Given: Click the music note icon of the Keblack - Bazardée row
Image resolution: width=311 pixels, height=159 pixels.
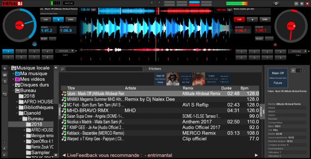Looking at the screenshot, I should coord(64,133).
